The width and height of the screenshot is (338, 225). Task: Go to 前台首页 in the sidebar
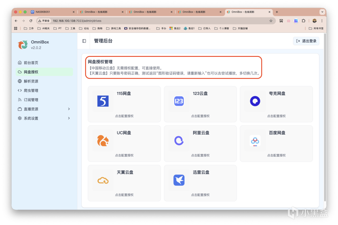44,63
